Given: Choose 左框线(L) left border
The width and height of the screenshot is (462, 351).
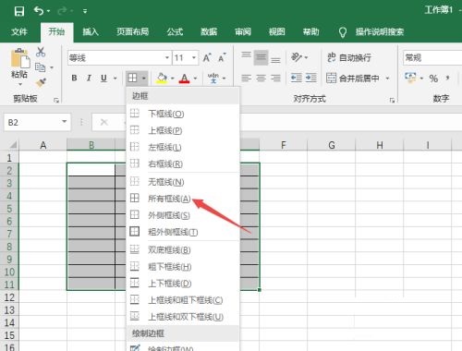Looking at the screenshot, I should click(x=183, y=147).
